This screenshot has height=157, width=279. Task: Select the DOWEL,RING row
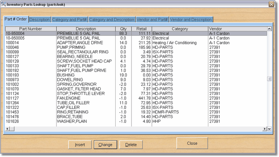(136, 80)
